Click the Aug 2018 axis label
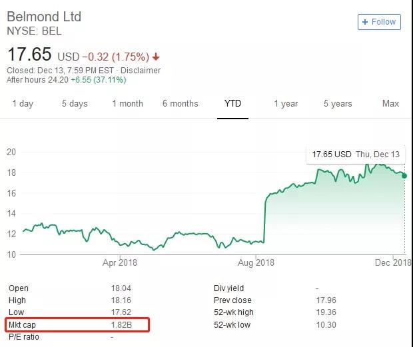The width and height of the screenshot is (413, 347). (256, 263)
